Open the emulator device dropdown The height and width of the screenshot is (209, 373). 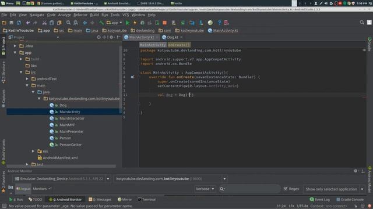(108, 179)
